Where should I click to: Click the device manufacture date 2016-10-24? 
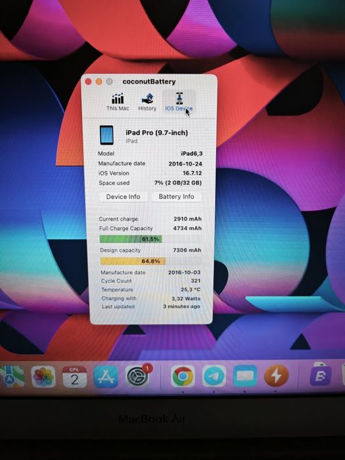(185, 164)
